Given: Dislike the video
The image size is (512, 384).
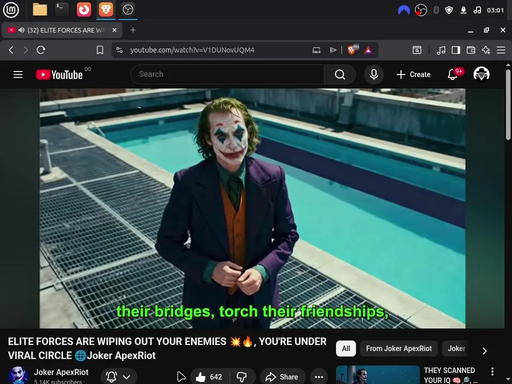Looking at the screenshot, I should pos(242,377).
